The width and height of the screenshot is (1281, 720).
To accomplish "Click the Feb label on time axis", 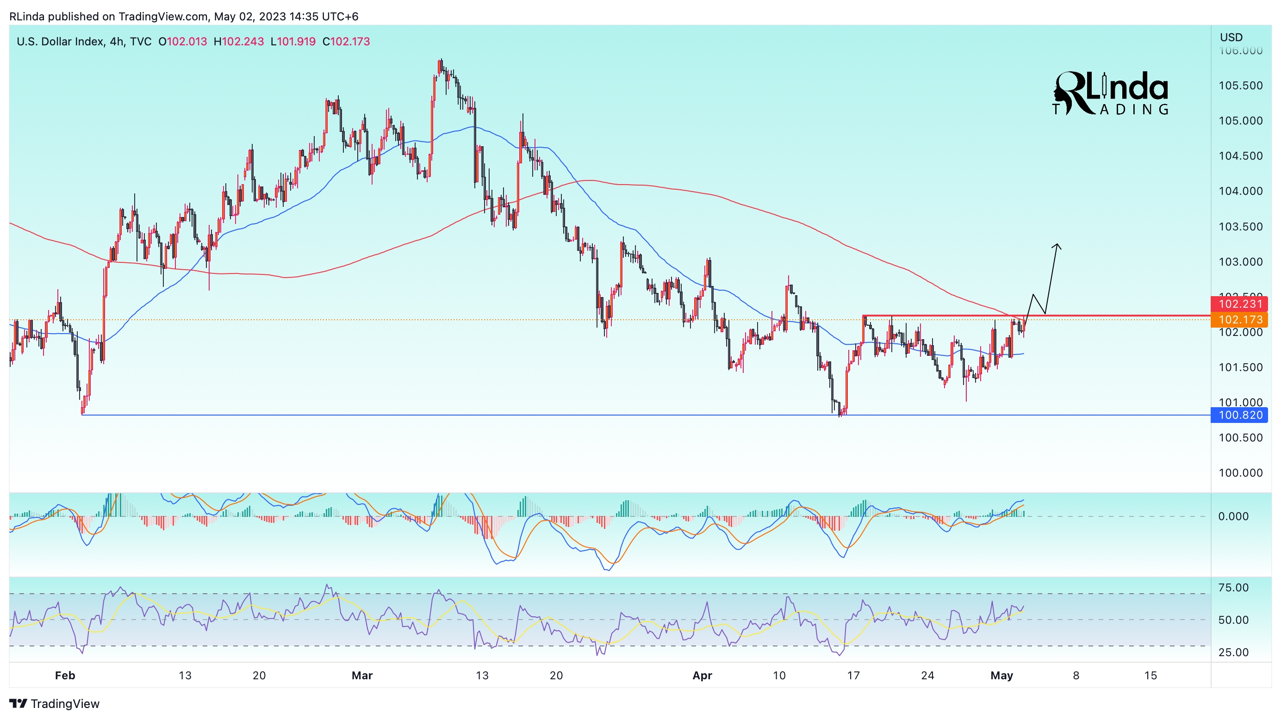I will 65,675.
